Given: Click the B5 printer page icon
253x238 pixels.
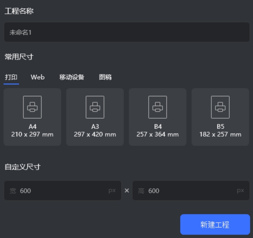Looking at the screenshot, I should pyautogui.click(x=220, y=107).
